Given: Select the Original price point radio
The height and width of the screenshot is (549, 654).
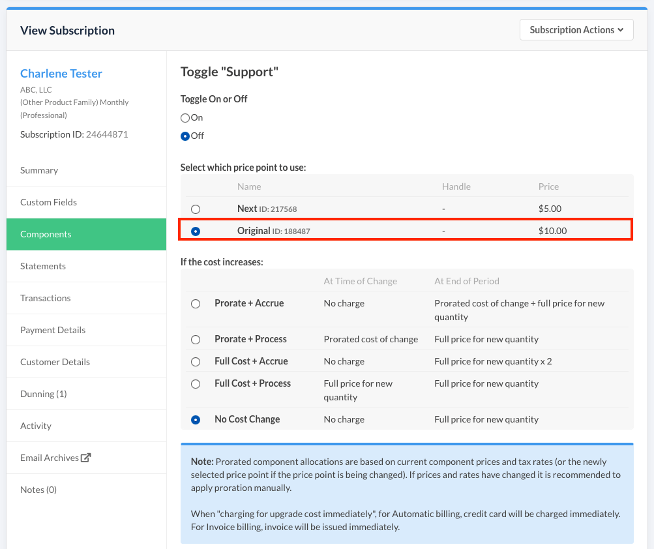Looking at the screenshot, I should tap(196, 231).
